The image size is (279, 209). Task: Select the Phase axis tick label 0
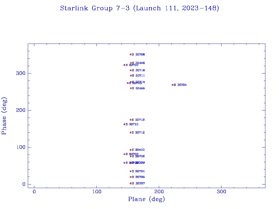[x=24, y=184]
